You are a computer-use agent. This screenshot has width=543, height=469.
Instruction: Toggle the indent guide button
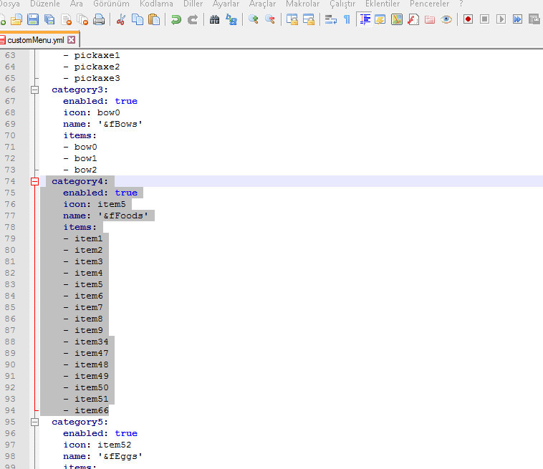(x=365, y=19)
